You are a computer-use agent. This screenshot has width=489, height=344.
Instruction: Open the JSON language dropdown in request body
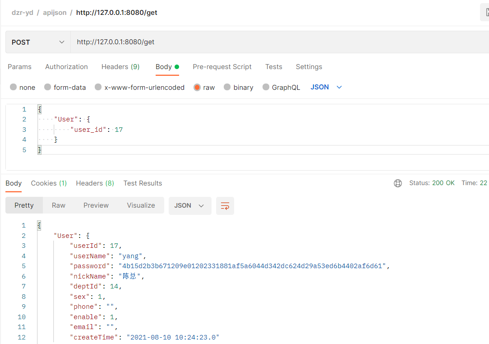tap(326, 87)
